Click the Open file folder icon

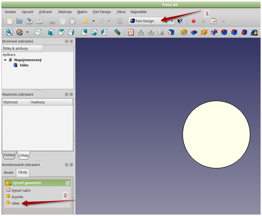pos(19,21)
